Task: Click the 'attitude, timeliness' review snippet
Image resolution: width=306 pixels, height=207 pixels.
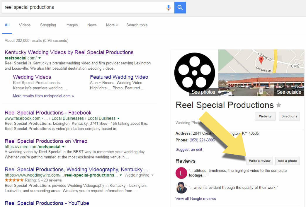Action: [x=238, y=173]
